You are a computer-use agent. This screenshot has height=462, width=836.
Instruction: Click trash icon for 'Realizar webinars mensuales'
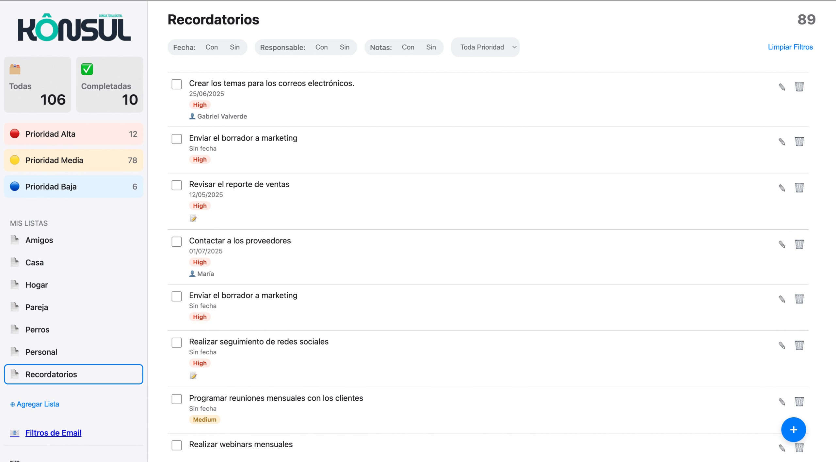point(799,448)
